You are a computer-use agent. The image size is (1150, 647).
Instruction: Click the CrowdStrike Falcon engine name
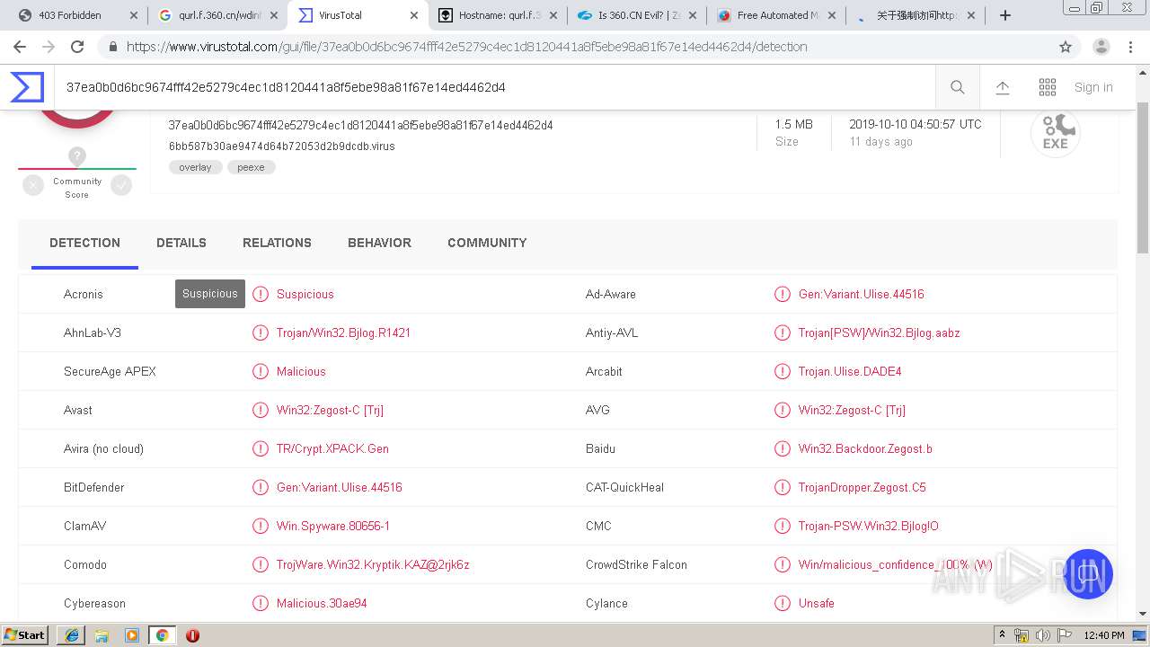tap(636, 564)
